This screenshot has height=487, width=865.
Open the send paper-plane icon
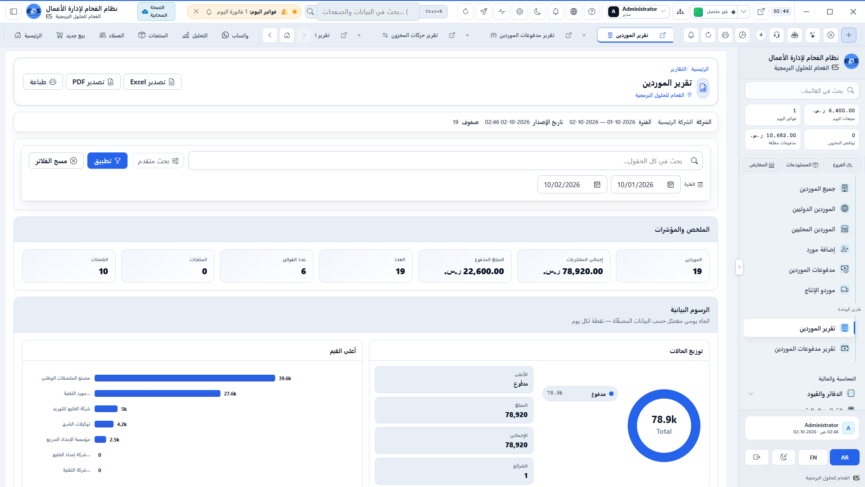(x=484, y=12)
